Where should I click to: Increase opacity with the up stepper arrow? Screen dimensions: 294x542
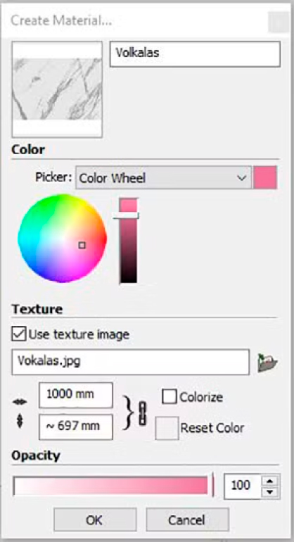271,481
